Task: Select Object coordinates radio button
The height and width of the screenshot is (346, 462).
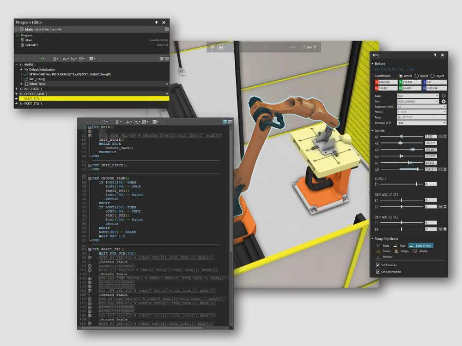Action: (x=432, y=76)
